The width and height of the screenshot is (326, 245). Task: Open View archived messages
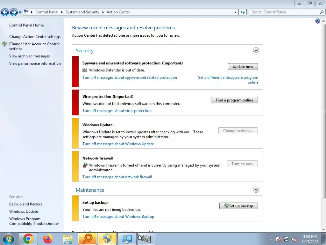click(29, 56)
